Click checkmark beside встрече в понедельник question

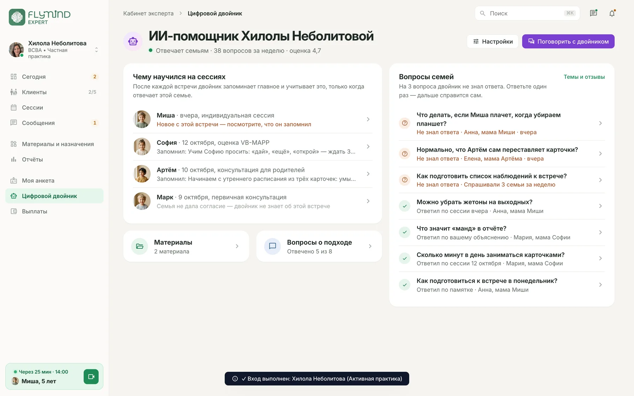click(405, 285)
